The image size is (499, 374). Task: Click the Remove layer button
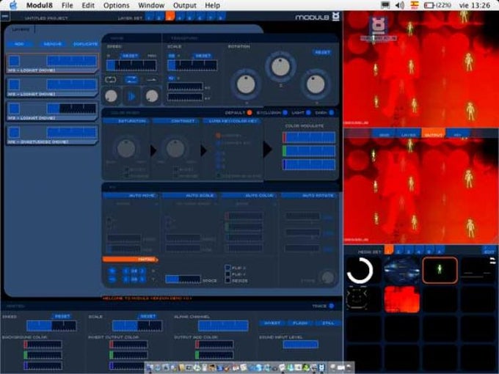pyautogui.click(x=52, y=44)
